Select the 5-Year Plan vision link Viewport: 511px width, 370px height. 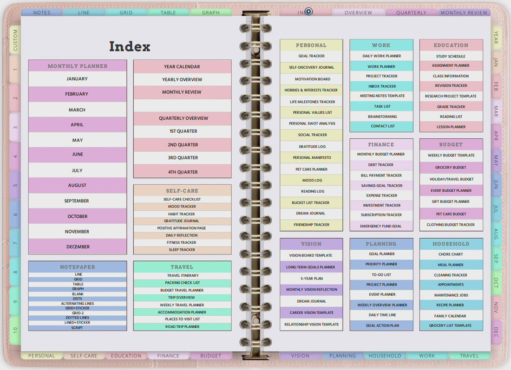[x=311, y=279]
